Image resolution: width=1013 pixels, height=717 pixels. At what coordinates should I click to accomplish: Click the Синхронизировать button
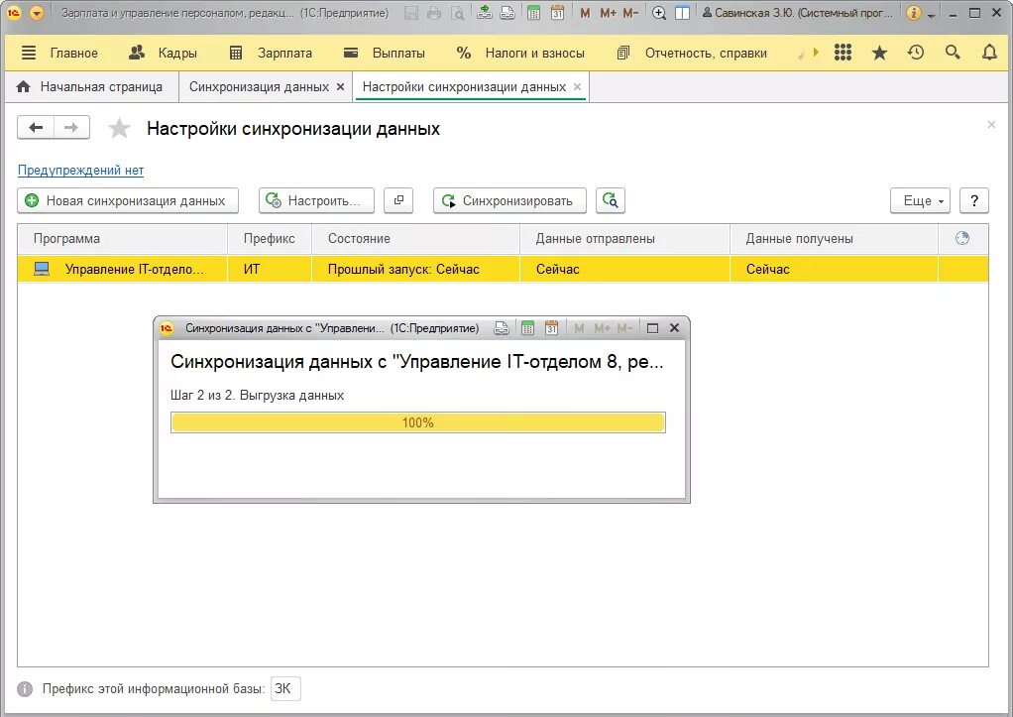pyautogui.click(x=509, y=200)
